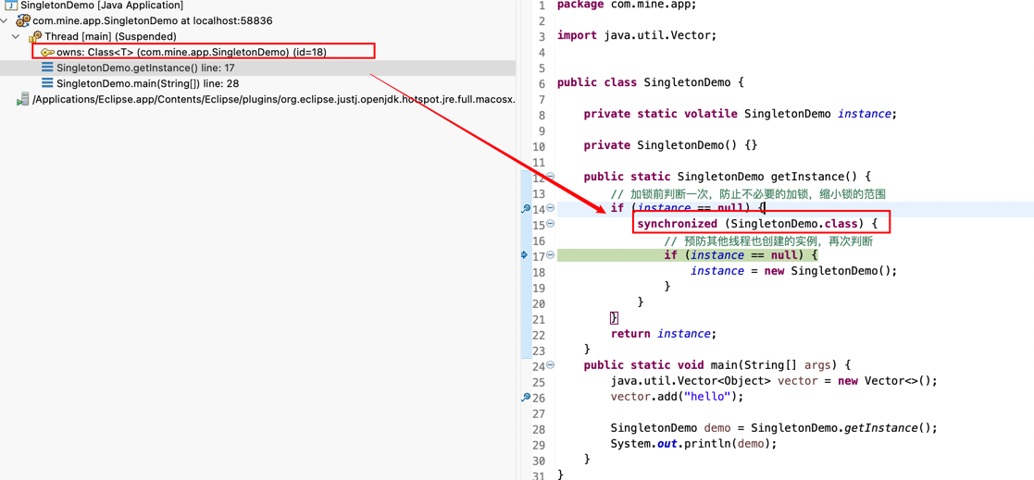Fold the synchronized block at line 15
The height and width of the screenshot is (480, 1034).
pyautogui.click(x=550, y=224)
